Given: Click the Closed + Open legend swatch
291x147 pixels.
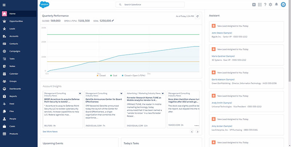Looking at the screenshot, I should tap(123, 75).
